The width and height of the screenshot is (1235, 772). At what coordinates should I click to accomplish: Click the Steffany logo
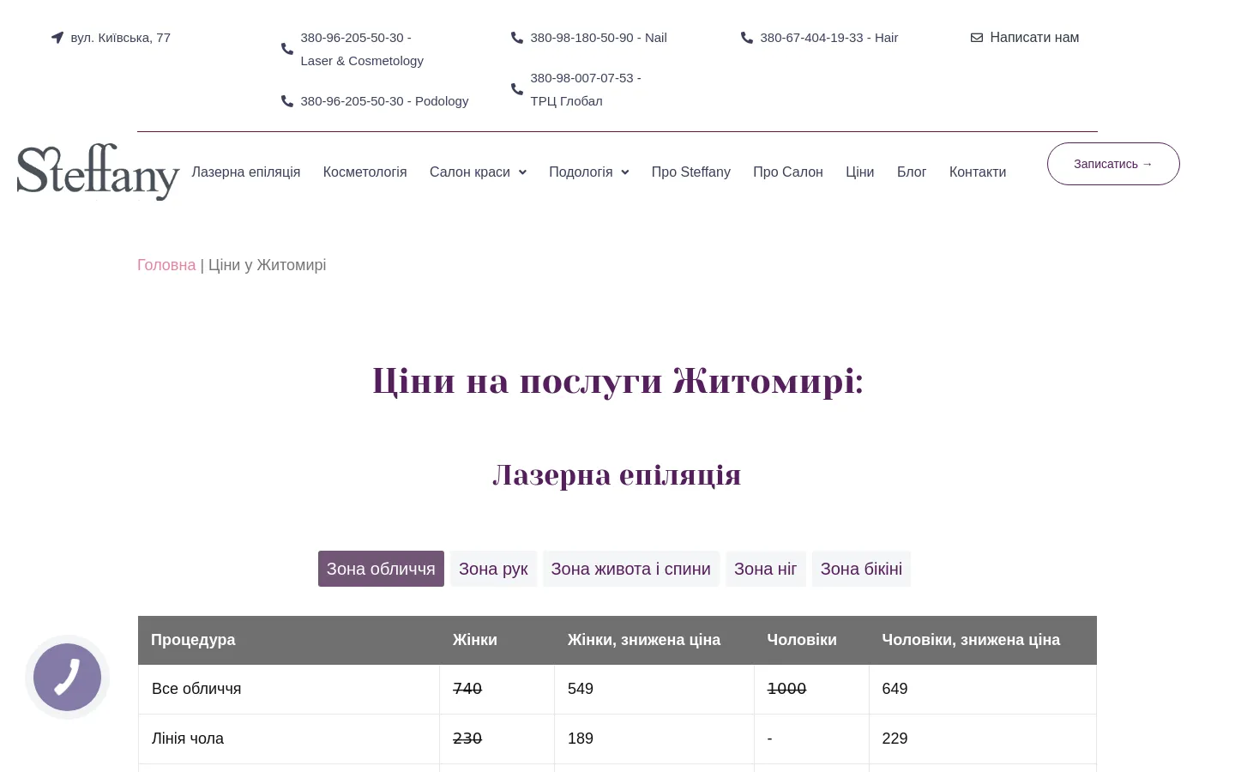[x=98, y=172]
